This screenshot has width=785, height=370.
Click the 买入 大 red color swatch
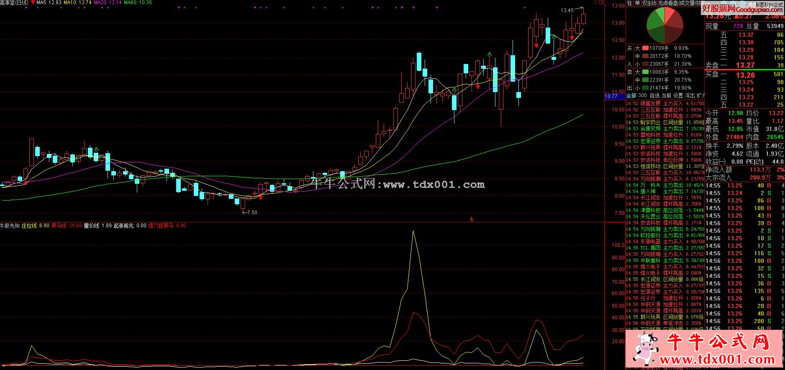point(645,48)
